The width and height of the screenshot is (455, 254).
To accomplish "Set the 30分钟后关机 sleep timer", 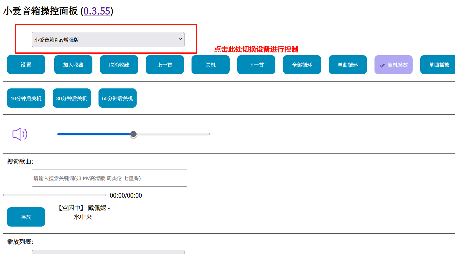I will [72, 98].
